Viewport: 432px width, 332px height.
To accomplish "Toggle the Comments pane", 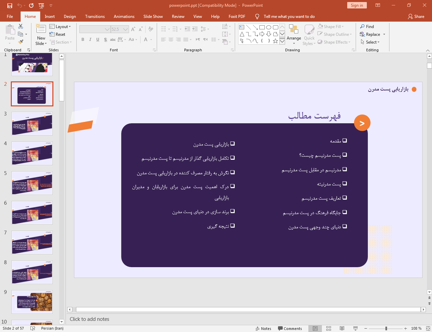I will pyautogui.click(x=290, y=328).
